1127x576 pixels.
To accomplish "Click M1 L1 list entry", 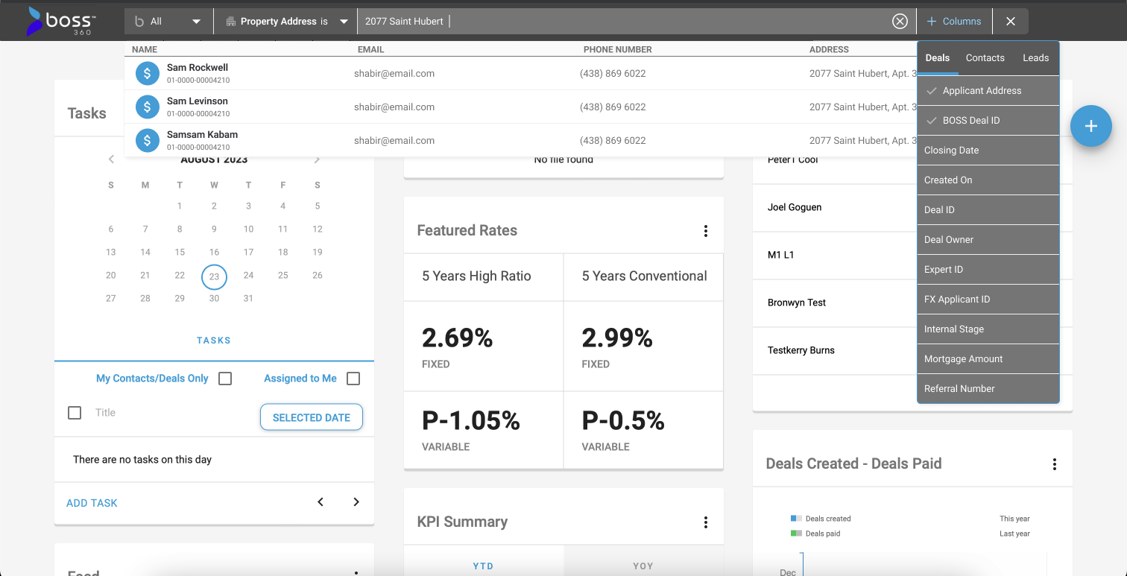I will (x=780, y=255).
